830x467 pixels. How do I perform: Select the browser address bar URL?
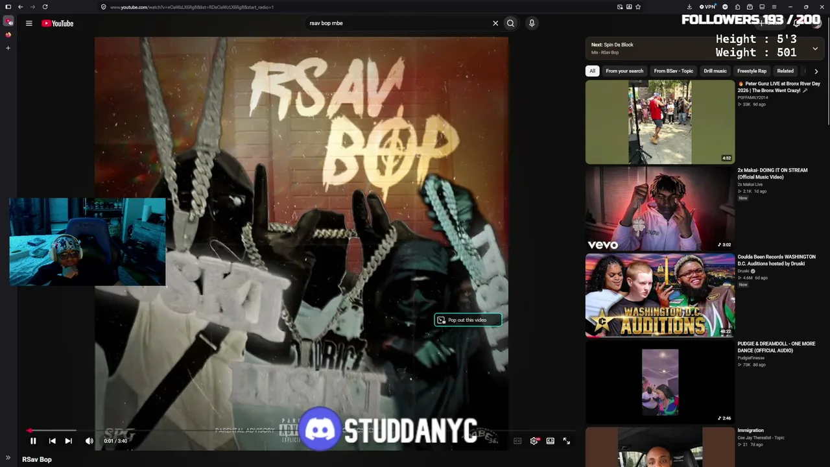tap(192, 7)
